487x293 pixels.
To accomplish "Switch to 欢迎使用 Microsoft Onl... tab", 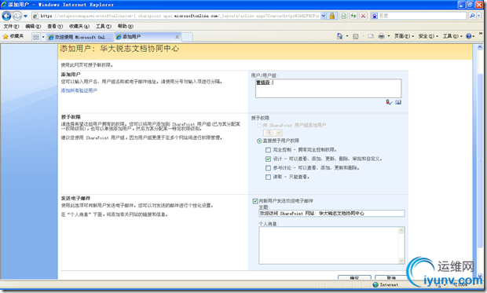I will pos(80,37).
